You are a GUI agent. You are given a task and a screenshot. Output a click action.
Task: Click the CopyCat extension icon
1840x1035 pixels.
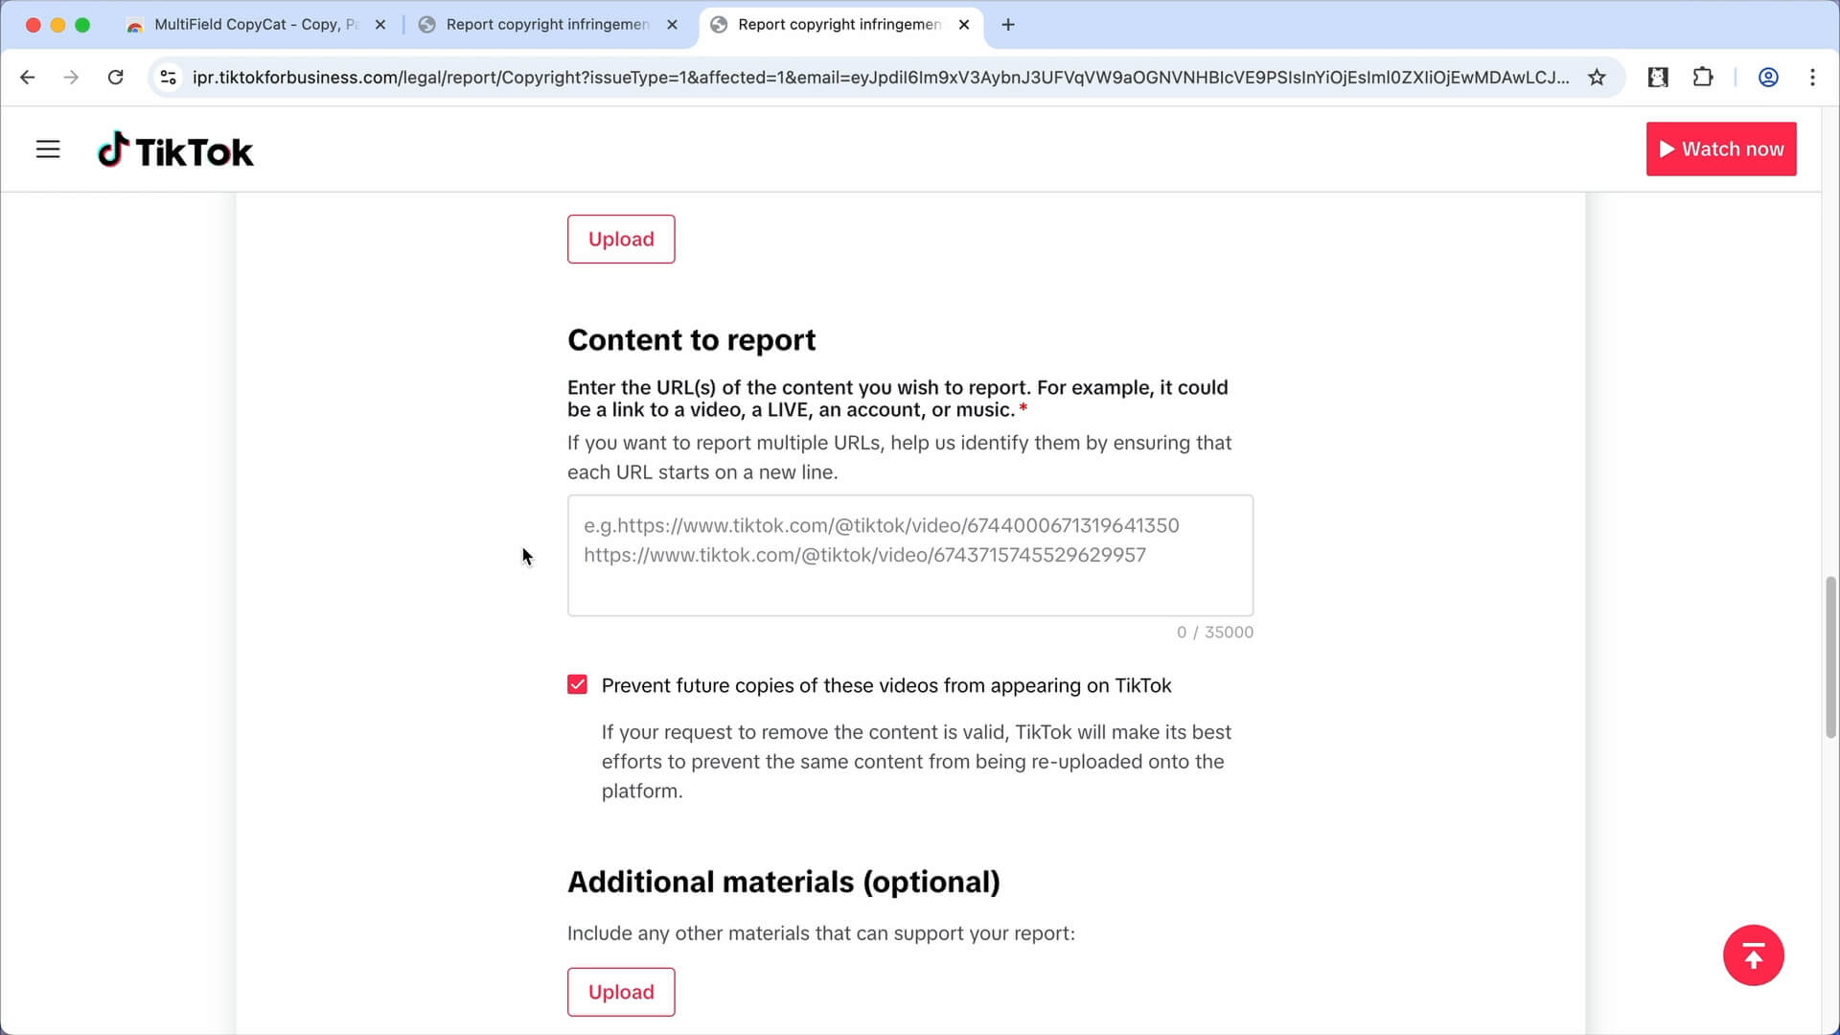pyautogui.click(x=1657, y=78)
